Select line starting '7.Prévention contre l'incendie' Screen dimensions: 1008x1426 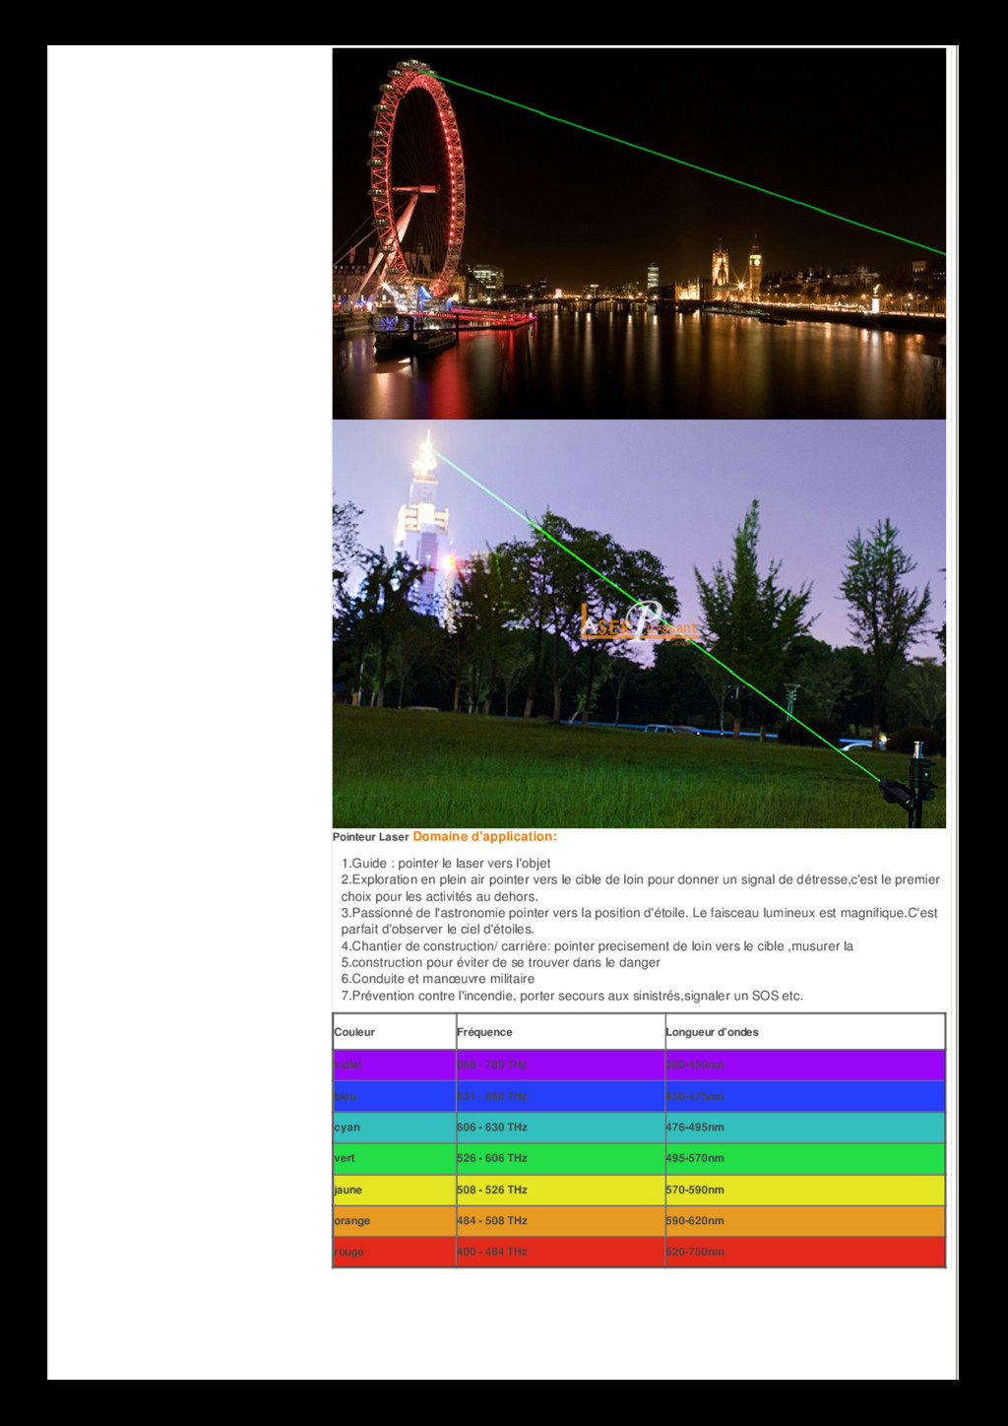click(572, 996)
